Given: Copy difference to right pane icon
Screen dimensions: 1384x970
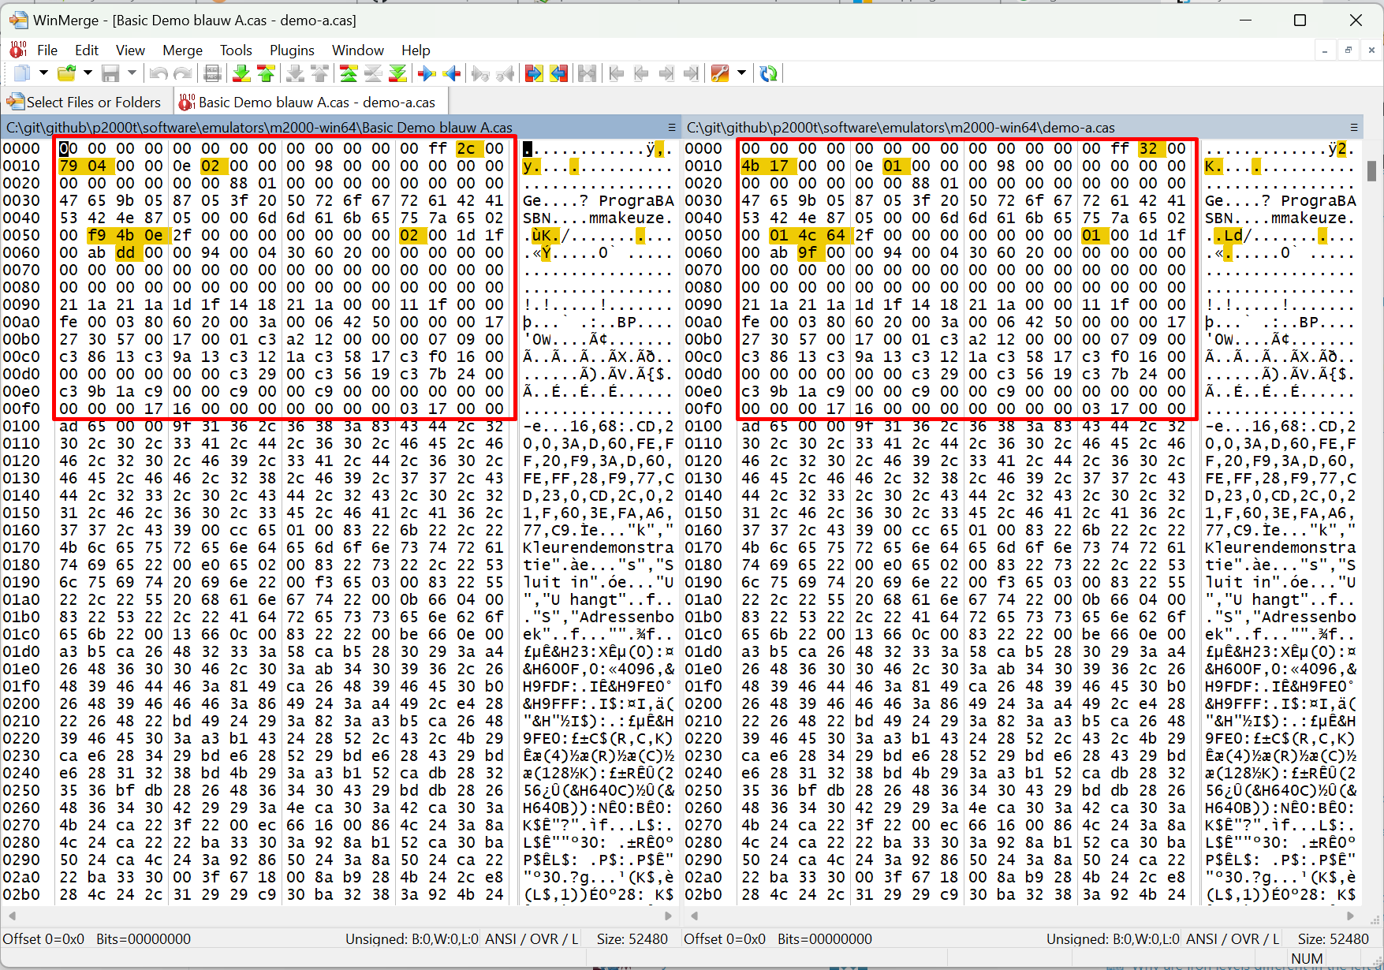Looking at the screenshot, I should tap(427, 73).
